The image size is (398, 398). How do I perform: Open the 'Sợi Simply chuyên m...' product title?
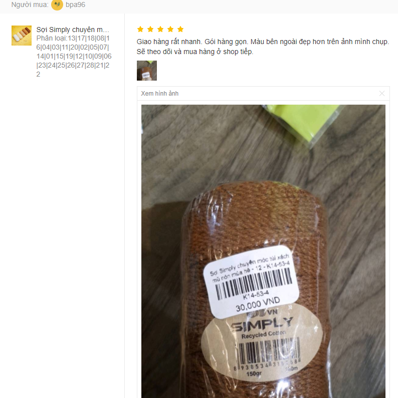pos(73,30)
